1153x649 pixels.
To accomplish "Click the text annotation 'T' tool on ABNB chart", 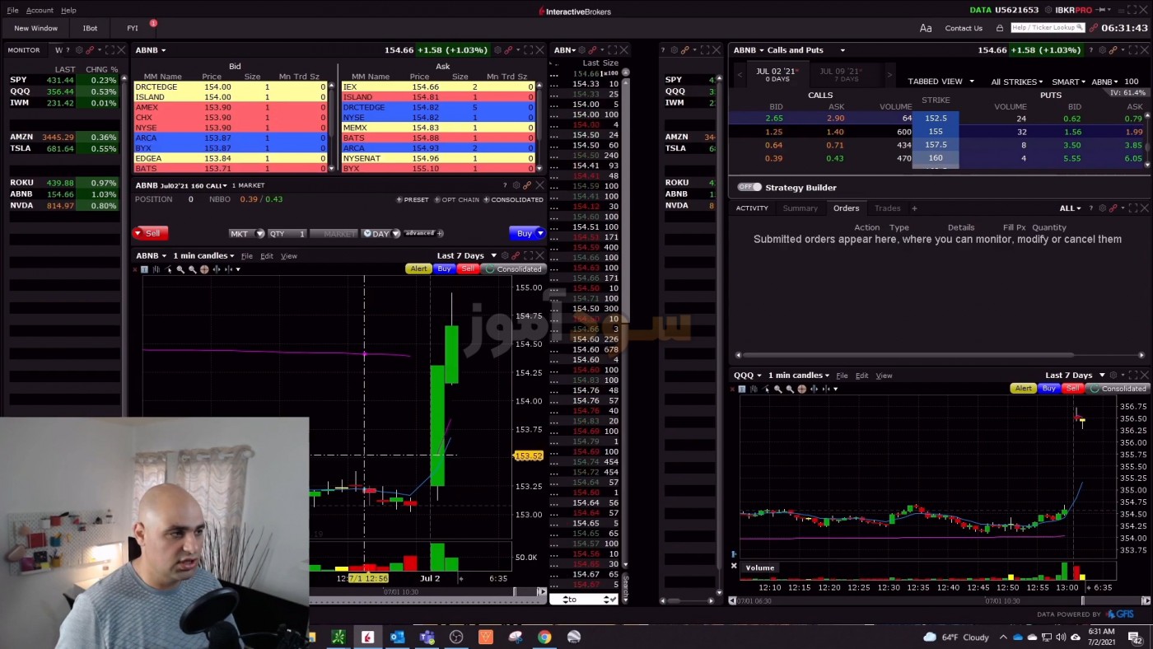I will click(144, 269).
